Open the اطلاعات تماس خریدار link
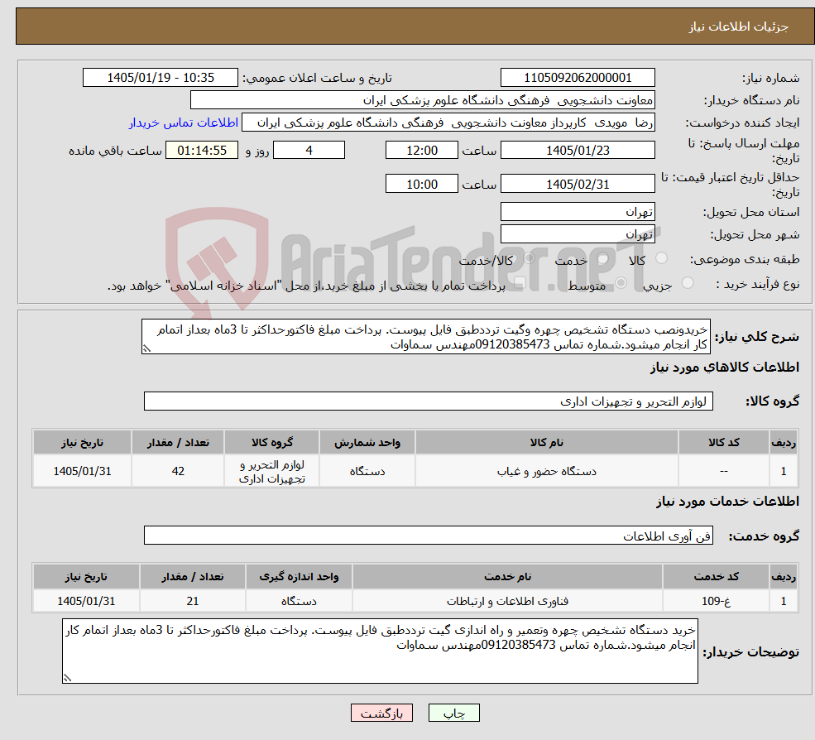 click(x=184, y=123)
